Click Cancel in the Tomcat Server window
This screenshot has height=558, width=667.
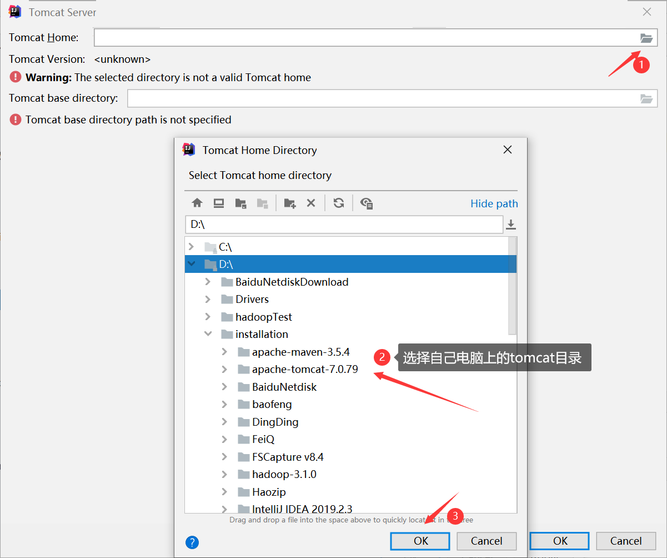click(626, 541)
